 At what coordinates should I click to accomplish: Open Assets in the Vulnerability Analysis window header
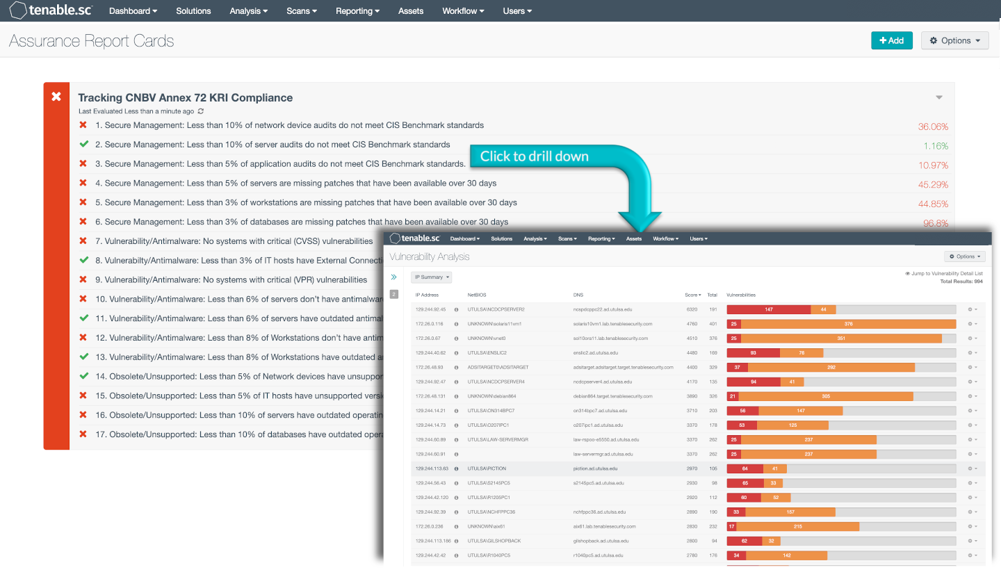tap(634, 238)
